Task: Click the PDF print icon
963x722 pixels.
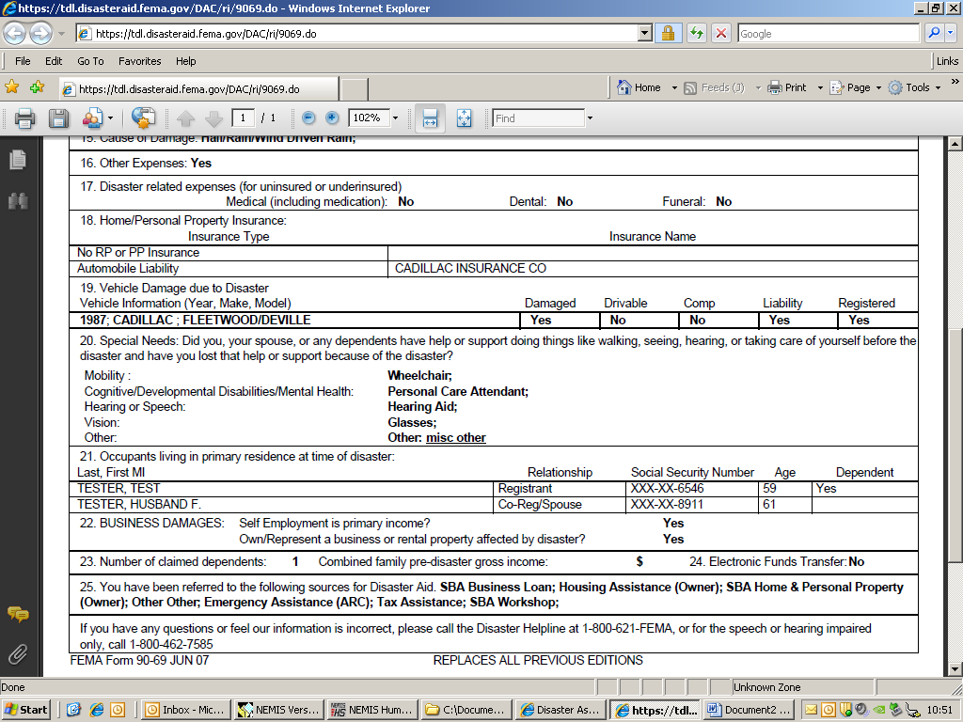Action: pos(24,118)
